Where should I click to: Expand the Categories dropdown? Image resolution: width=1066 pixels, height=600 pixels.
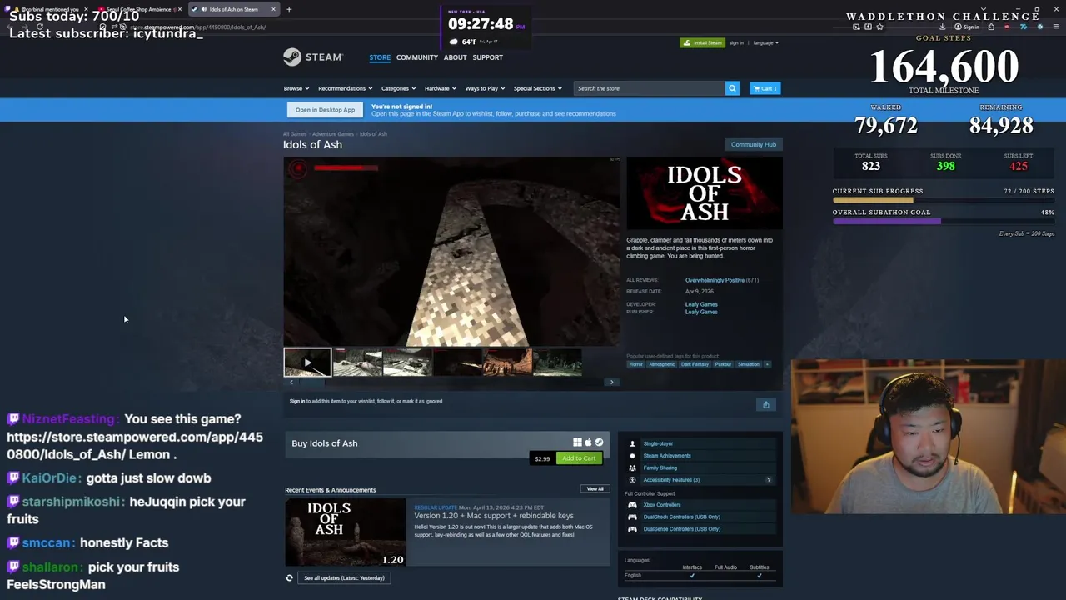[x=399, y=88]
